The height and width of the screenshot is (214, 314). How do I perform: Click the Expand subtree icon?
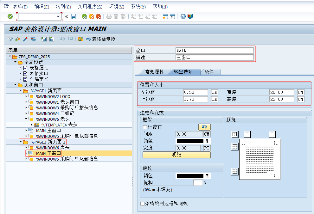pyautogui.click(x=44, y=39)
